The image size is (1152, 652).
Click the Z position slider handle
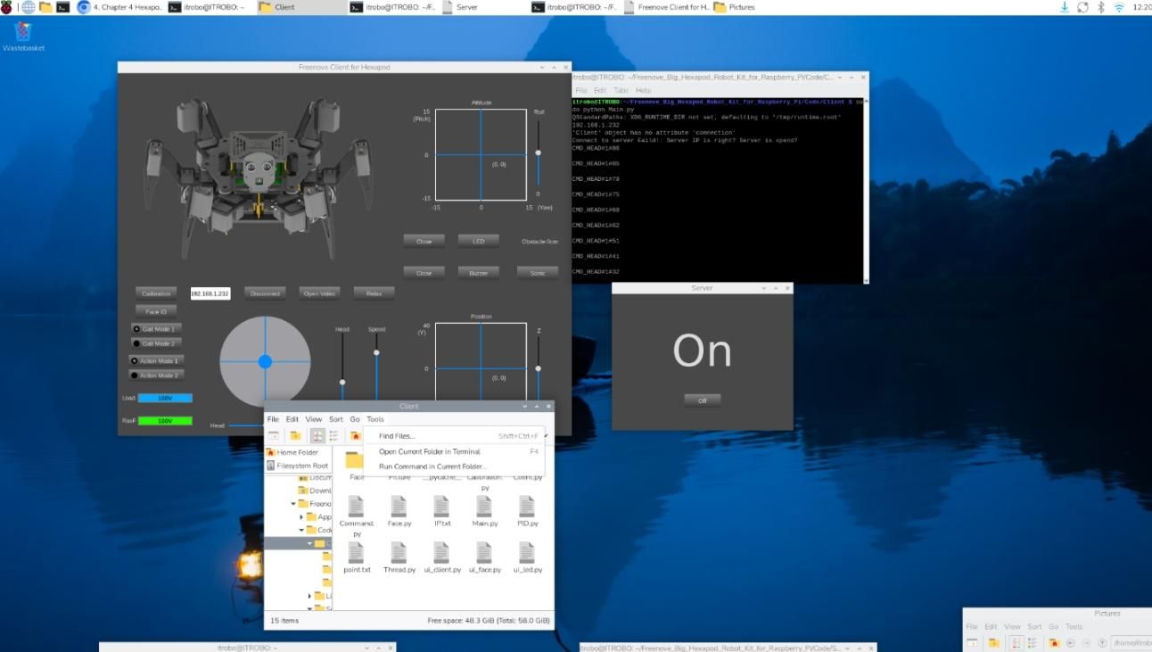(538, 367)
